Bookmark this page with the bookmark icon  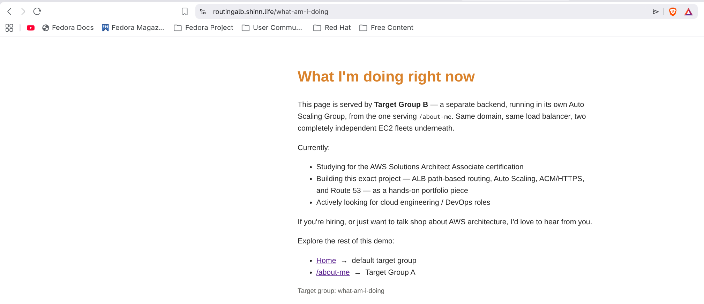(185, 11)
